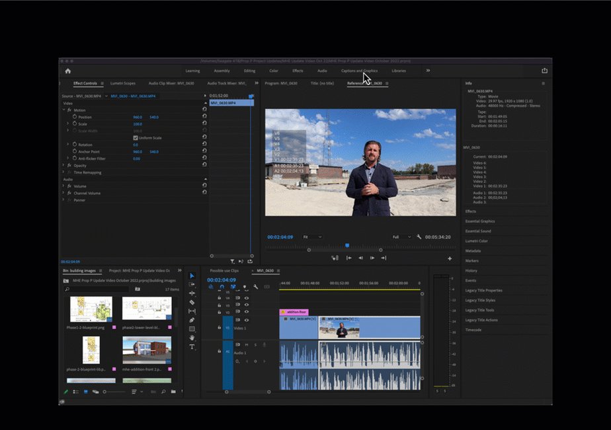
Task: Solo Audio 1 track S button
Action: point(256,345)
